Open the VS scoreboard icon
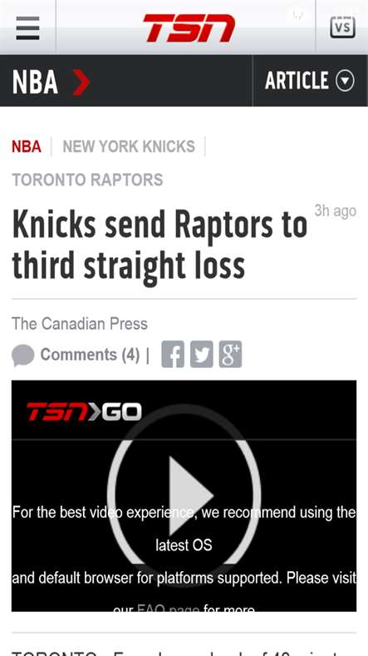The width and height of the screenshot is (368, 656). (342, 27)
